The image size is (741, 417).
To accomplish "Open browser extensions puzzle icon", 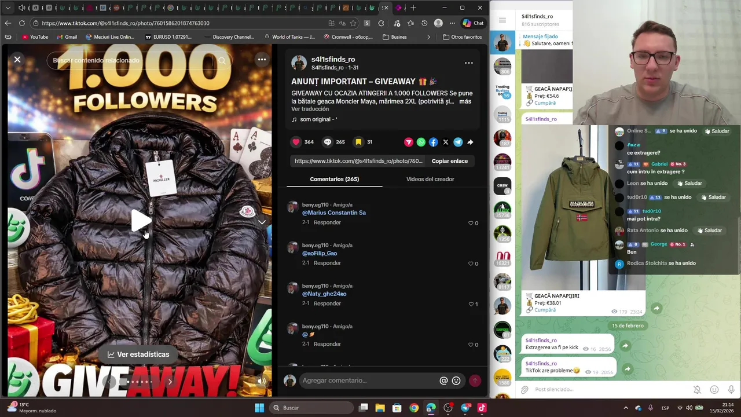I will 381,23.
